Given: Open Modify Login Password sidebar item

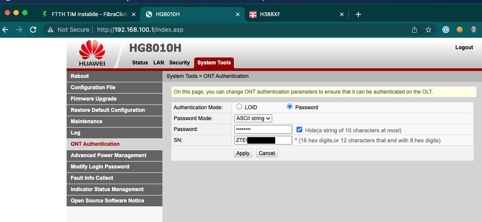Looking at the screenshot, I should (115, 167).
